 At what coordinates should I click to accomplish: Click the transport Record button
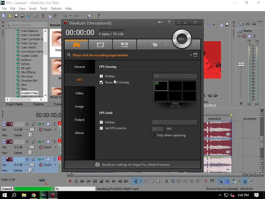click(x=70, y=181)
